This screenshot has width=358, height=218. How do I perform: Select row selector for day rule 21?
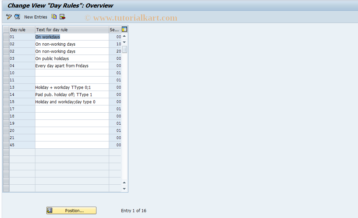pyautogui.click(x=6, y=138)
